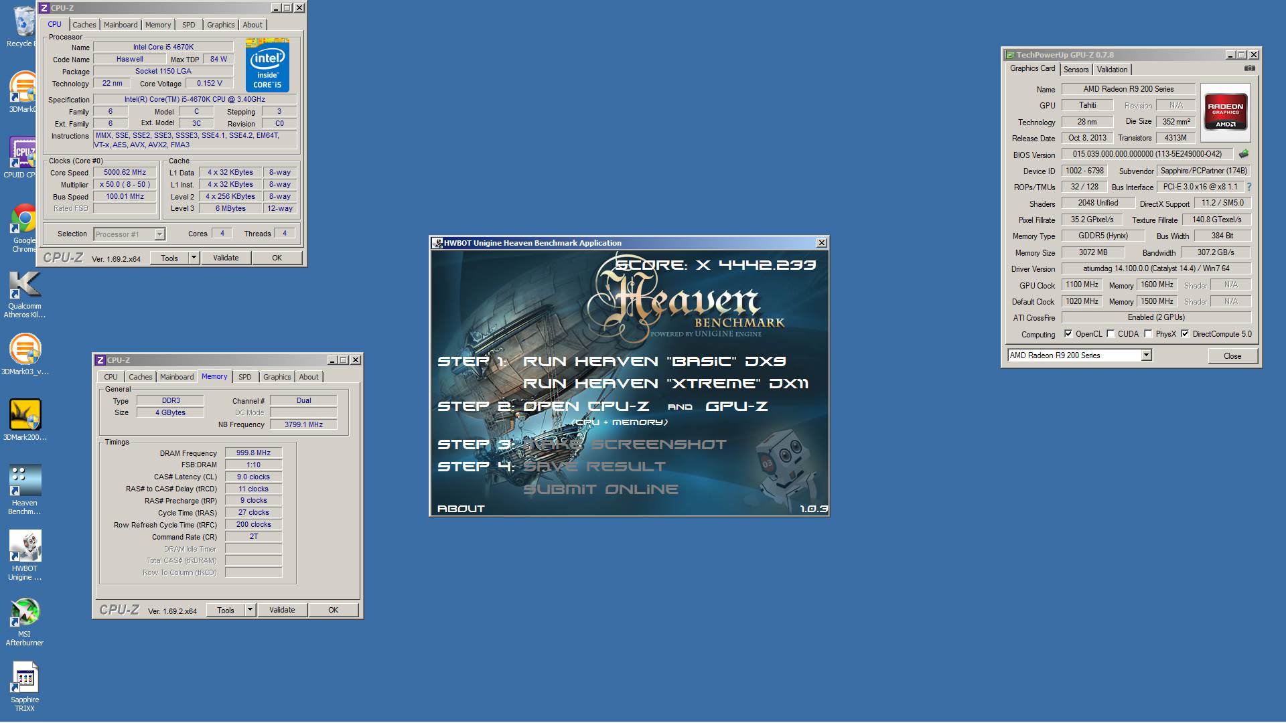
Task: Click OK in the top CPU-Z window
Action: coord(277,258)
